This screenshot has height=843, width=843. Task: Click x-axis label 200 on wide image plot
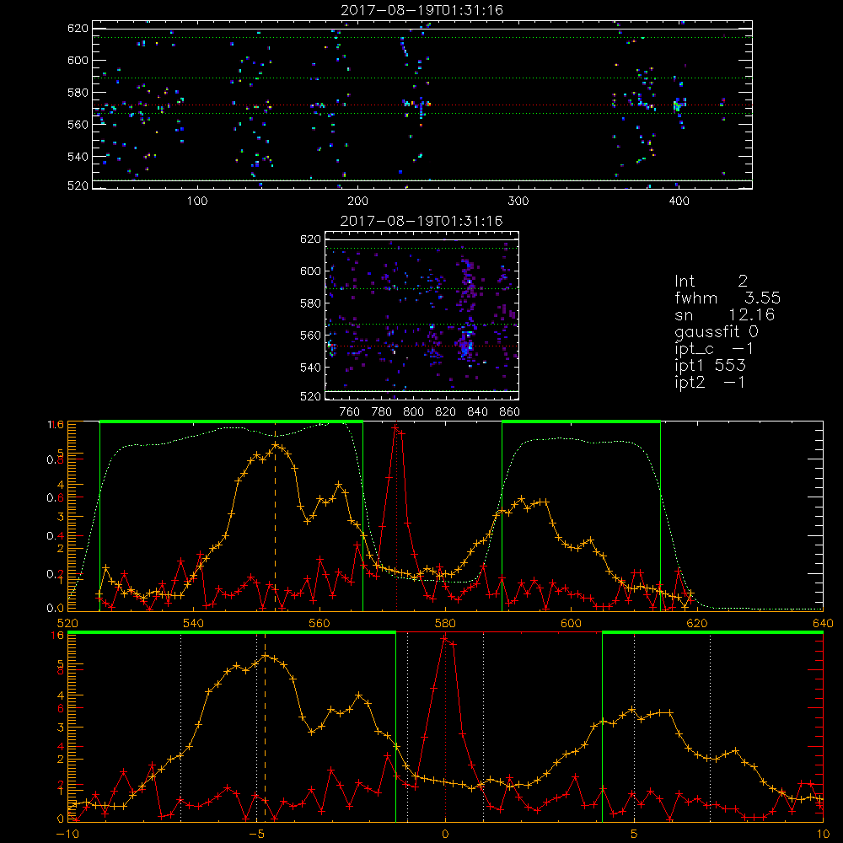point(358,201)
